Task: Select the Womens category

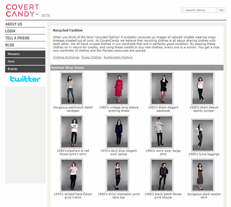Action: click(25, 54)
